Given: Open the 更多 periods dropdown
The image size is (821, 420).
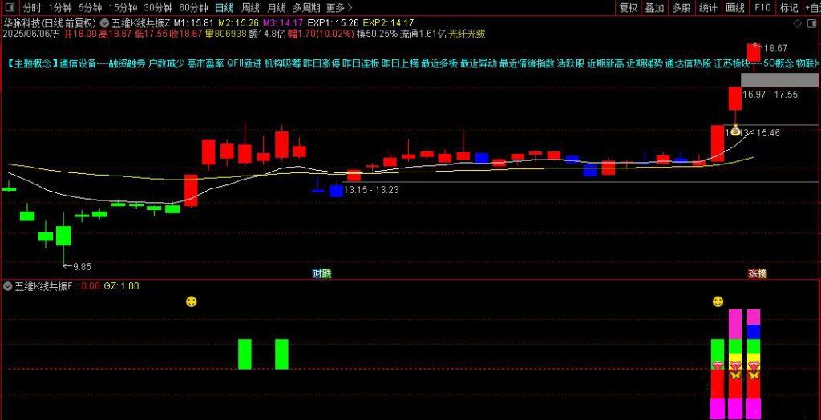Looking at the screenshot, I should point(340,8).
